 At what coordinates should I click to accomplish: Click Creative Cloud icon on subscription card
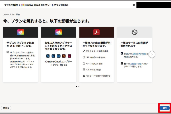pos(20,32)
